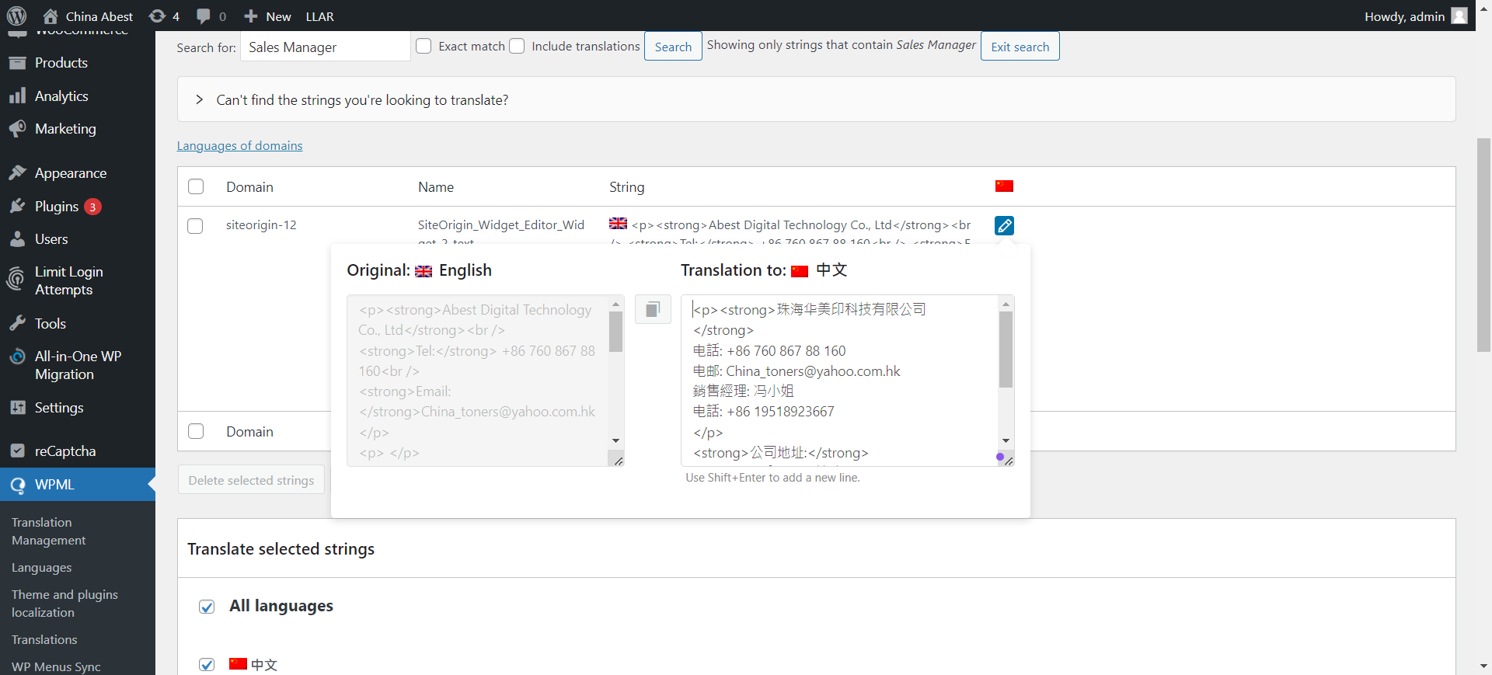
Task: Click the reCaptcha sidebar icon
Action: tap(18, 451)
